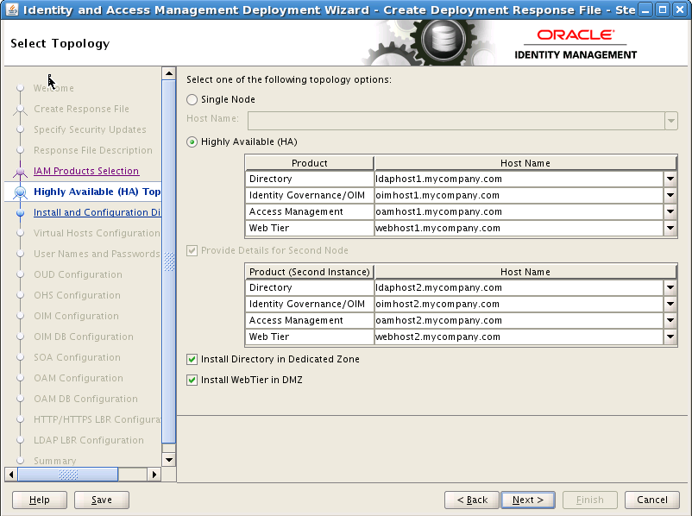Proceed with the Next button
Viewport: 692px width, 516px height.
click(x=528, y=500)
